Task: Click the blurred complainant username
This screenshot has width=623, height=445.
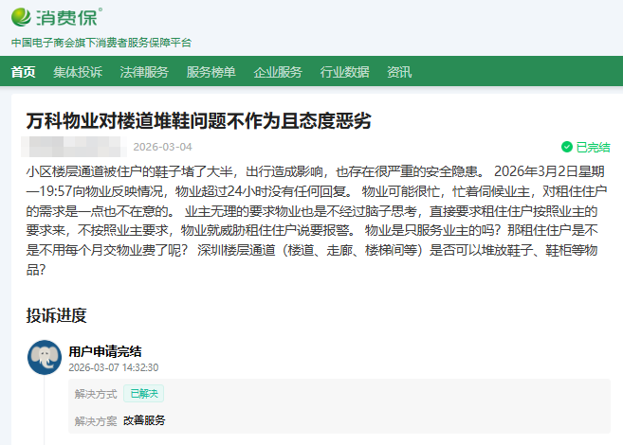Action: pyautogui.click(x=76, y=147)
